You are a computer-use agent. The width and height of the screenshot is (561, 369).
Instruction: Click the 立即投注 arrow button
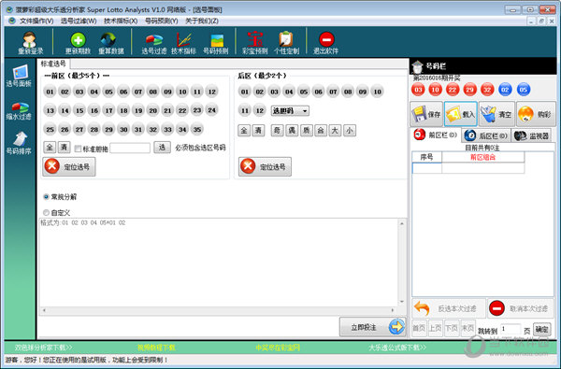(372, 327)
